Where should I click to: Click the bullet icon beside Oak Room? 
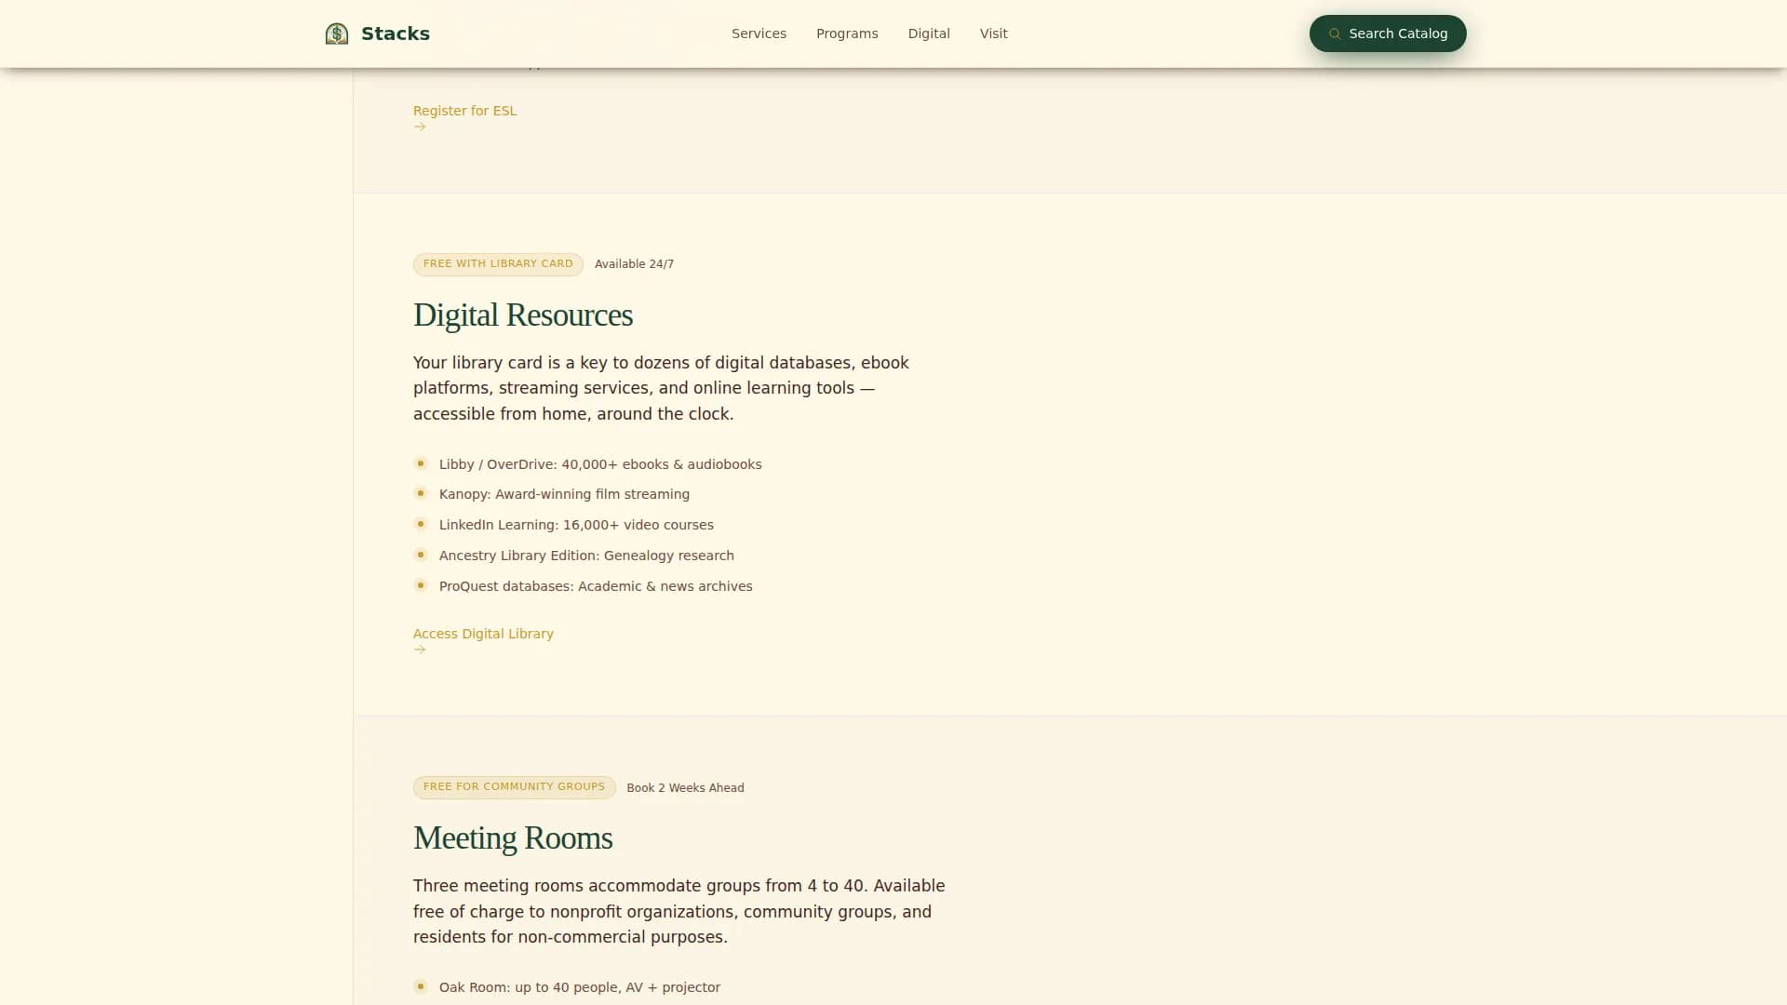pyautogui.click(x=421, y=986)
